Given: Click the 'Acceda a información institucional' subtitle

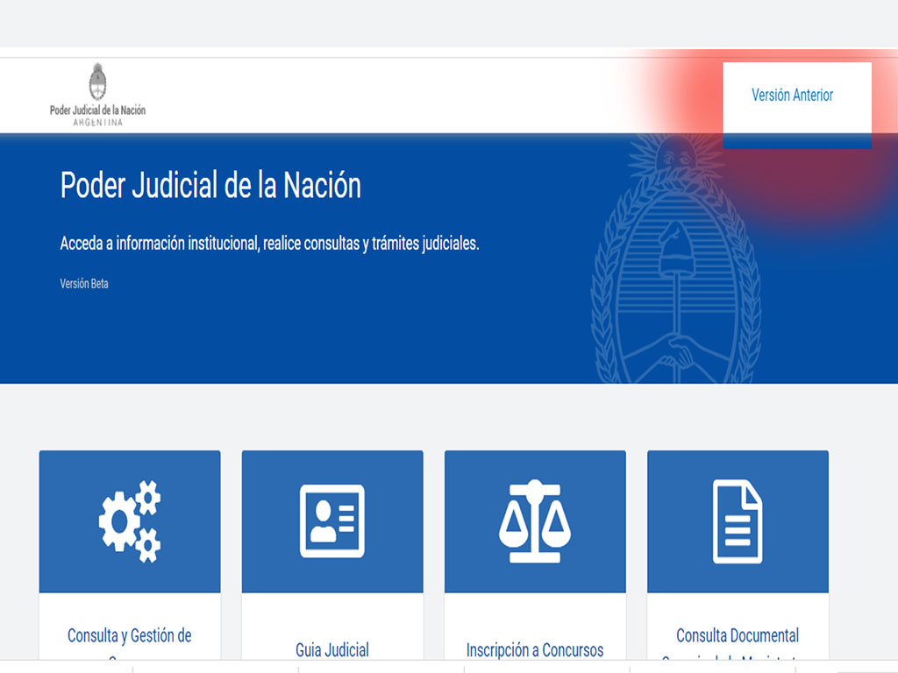Looking at the screenshot, I should [x=270, y=244].
